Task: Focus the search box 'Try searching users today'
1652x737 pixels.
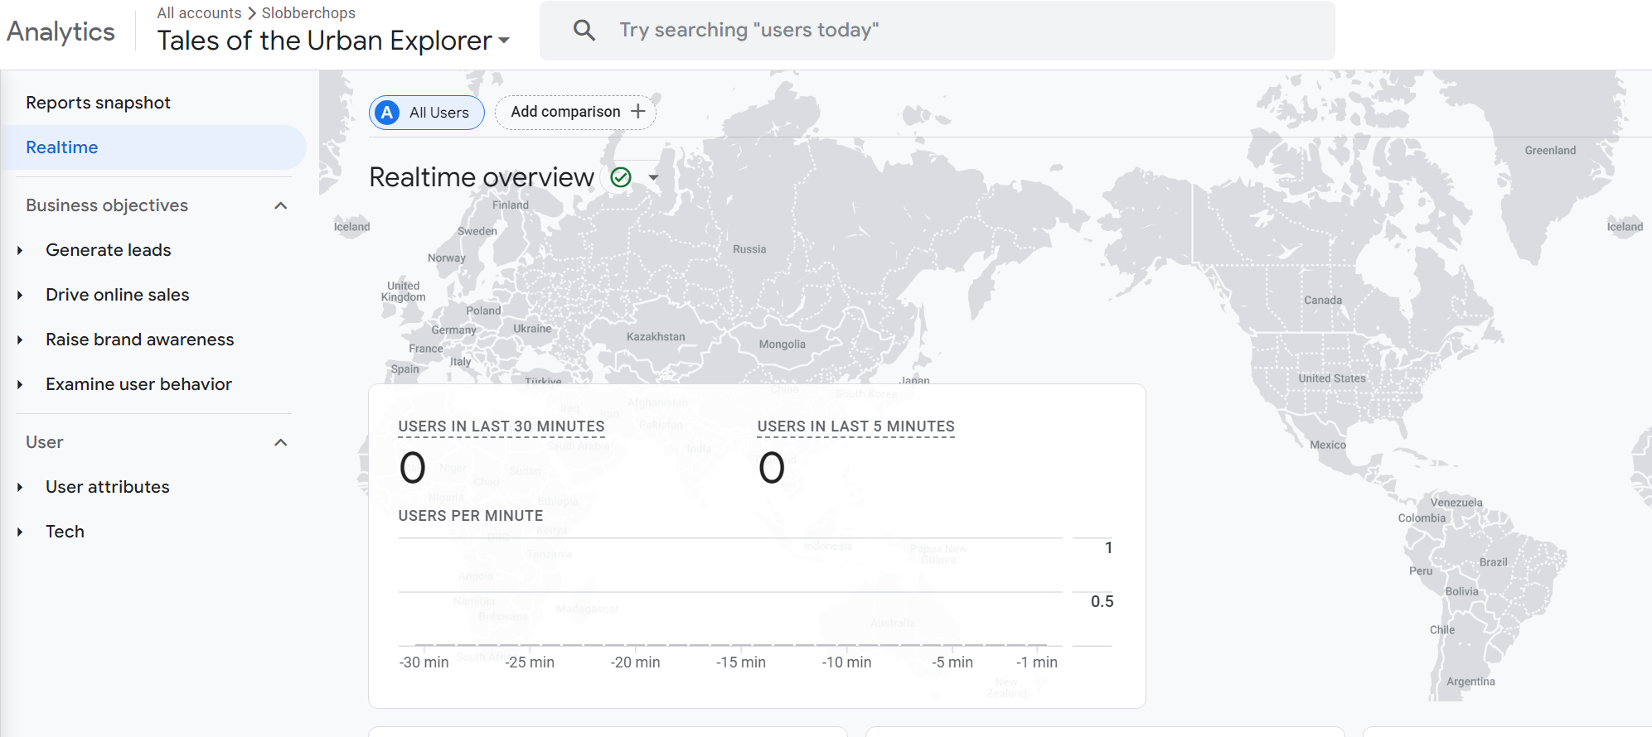Action: click(937, 31)
